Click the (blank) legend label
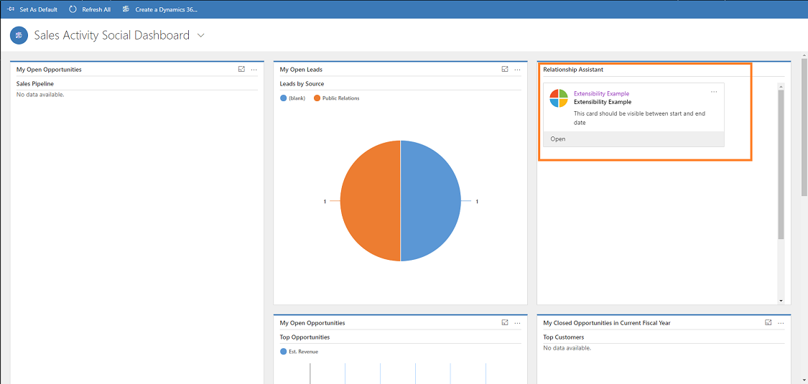Image resolution: width=808 pixels, height=384 pixels. (x=297, y=98)
